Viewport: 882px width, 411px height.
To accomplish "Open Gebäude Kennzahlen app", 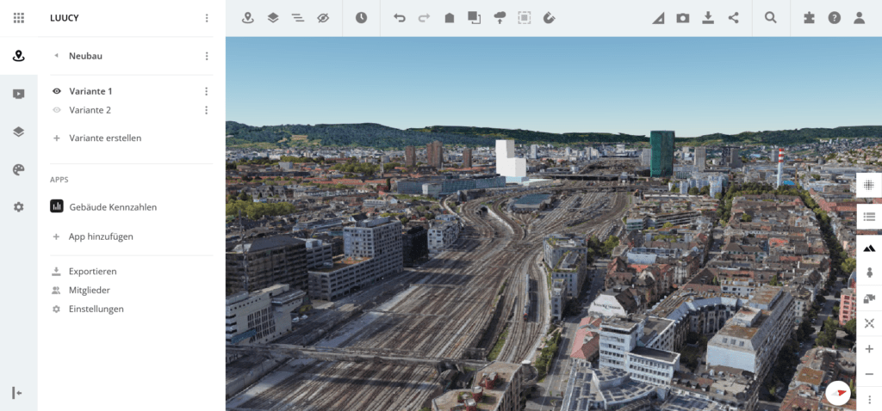I will (x=112, y=207).
